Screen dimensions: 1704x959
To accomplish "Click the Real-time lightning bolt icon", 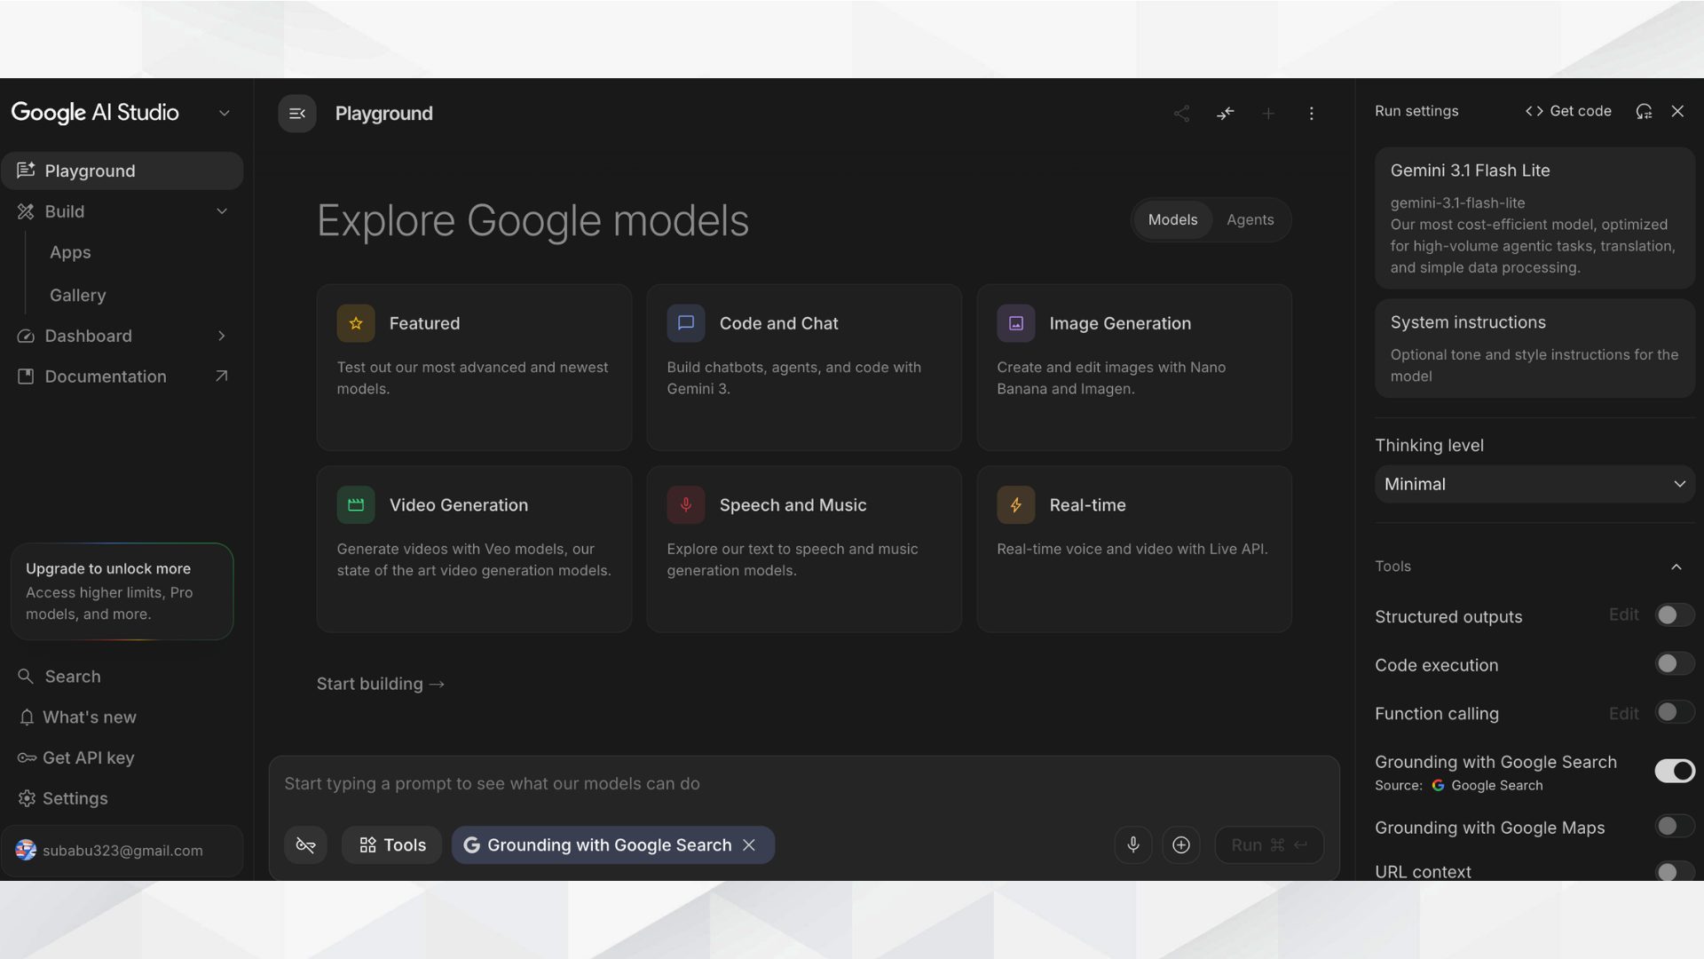I will point(1016,505).
